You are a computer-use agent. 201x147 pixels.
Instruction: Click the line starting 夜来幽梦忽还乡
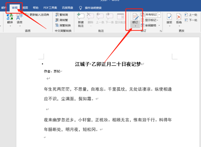[x=108, y=120]
